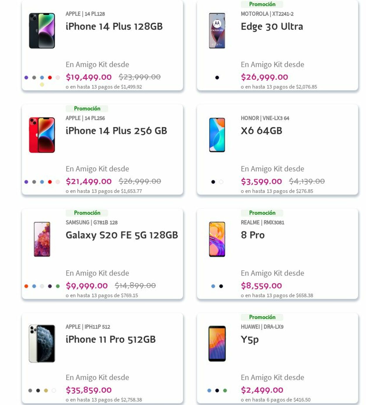Click the $9,999.00 Galaxy S20 FE price
The height and width of the screenshot is (405, 366).
coord(87,286)
